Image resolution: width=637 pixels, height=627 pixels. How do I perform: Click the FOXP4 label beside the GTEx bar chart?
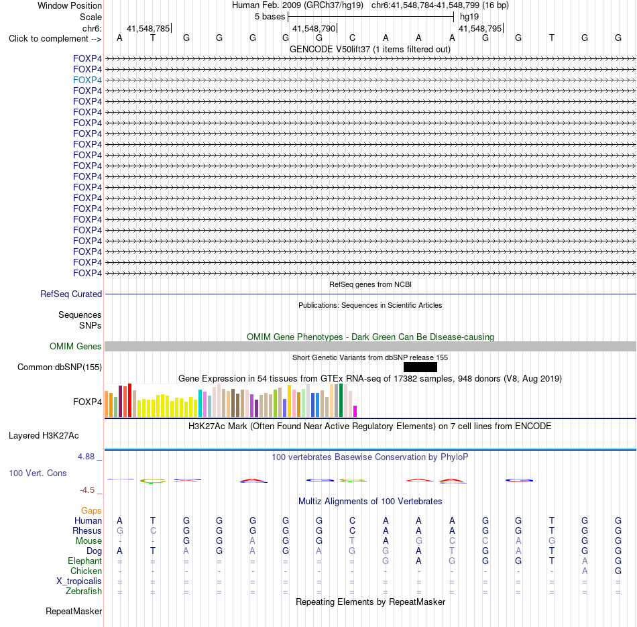pos(87,402)
